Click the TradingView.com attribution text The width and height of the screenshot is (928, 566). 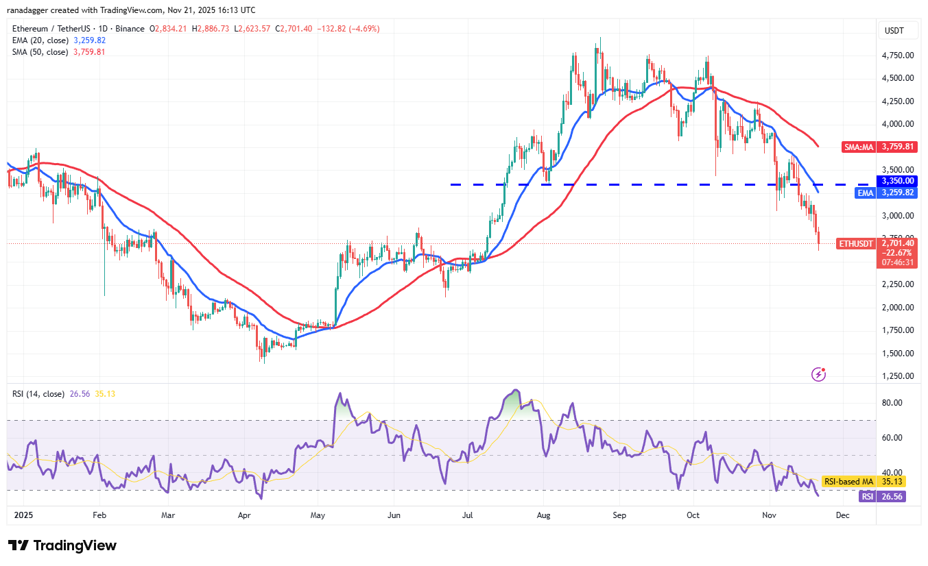(x=130, y=10)
